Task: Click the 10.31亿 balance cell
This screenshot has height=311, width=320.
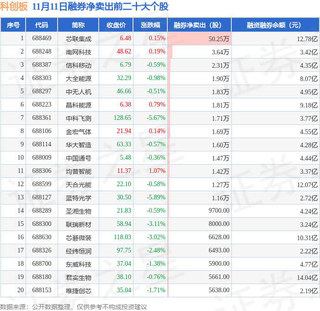Action: coord(307,238)
